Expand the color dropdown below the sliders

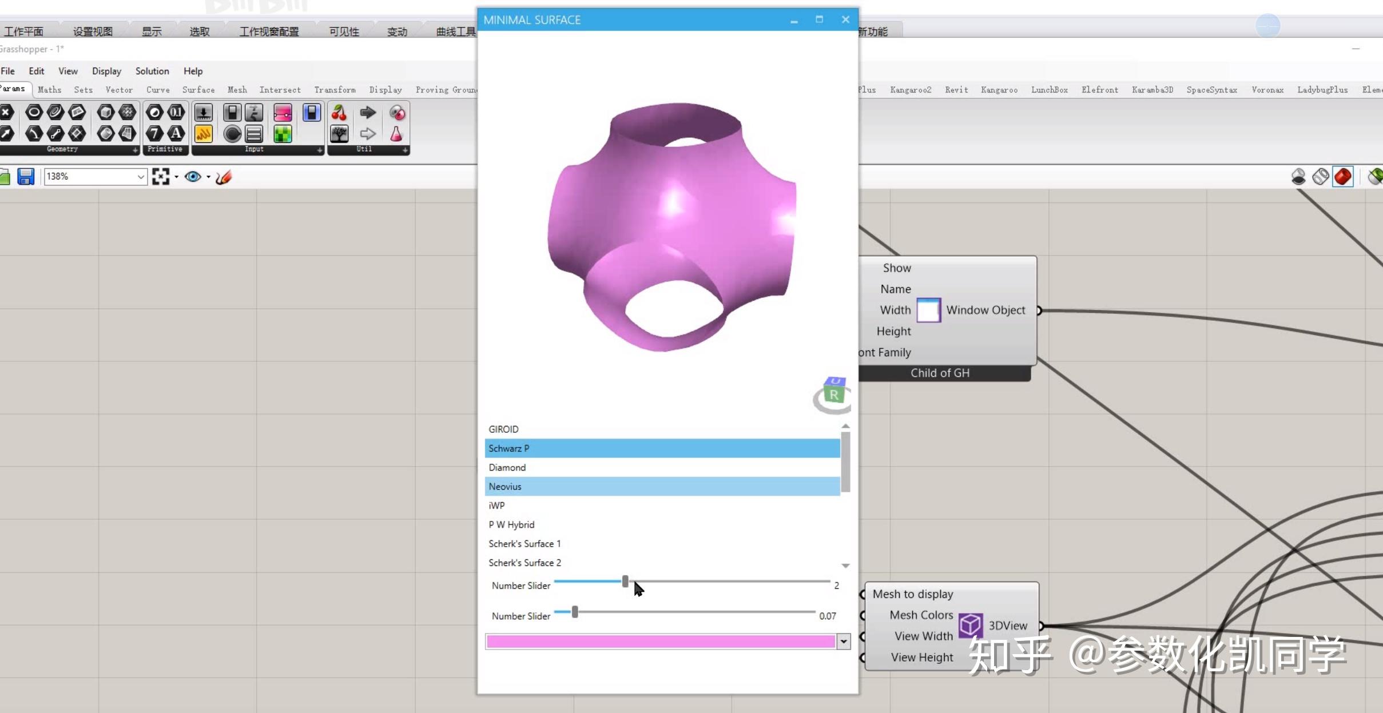[844, 642]
